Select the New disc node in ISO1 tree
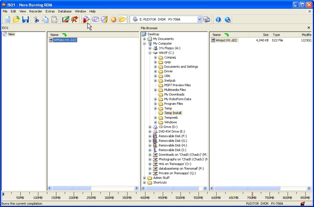 (x=11, y=34)
